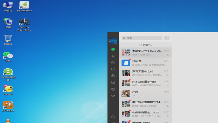Open the 山兜家庭医生、公共... chat
The width and height of the screenshot is (218, 123).
coord(146,114)
